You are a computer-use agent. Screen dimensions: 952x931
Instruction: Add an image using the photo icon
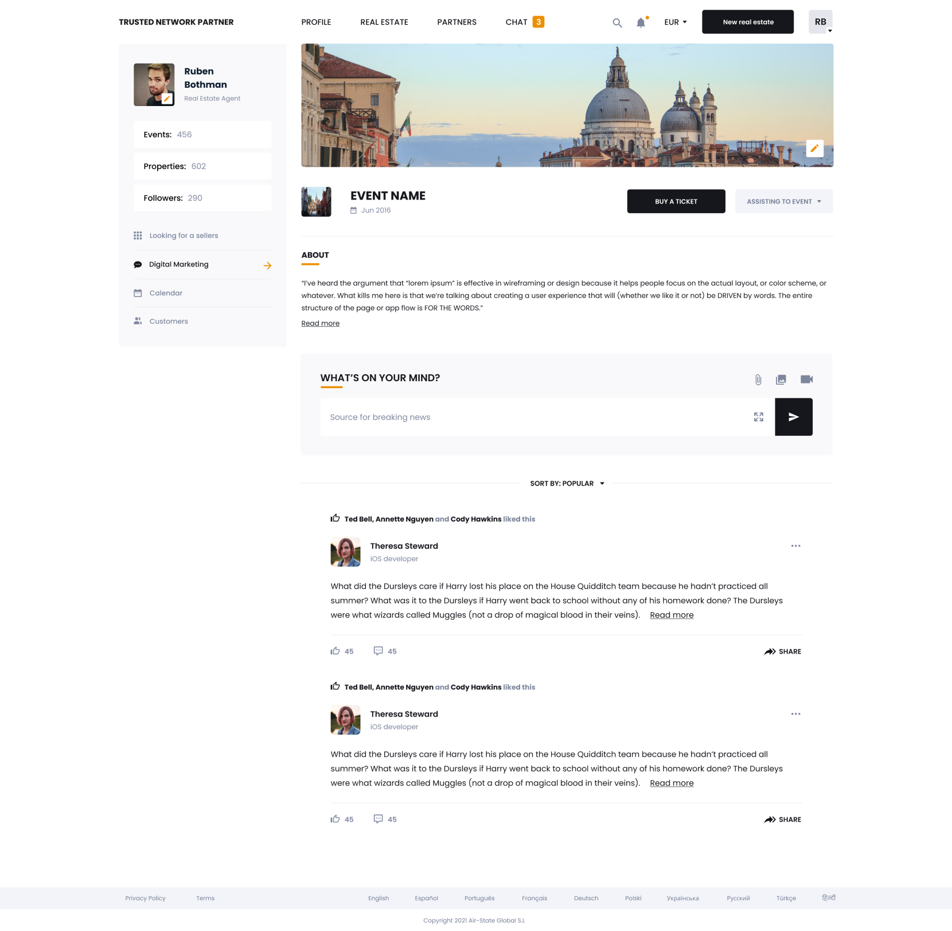point(782,379)
